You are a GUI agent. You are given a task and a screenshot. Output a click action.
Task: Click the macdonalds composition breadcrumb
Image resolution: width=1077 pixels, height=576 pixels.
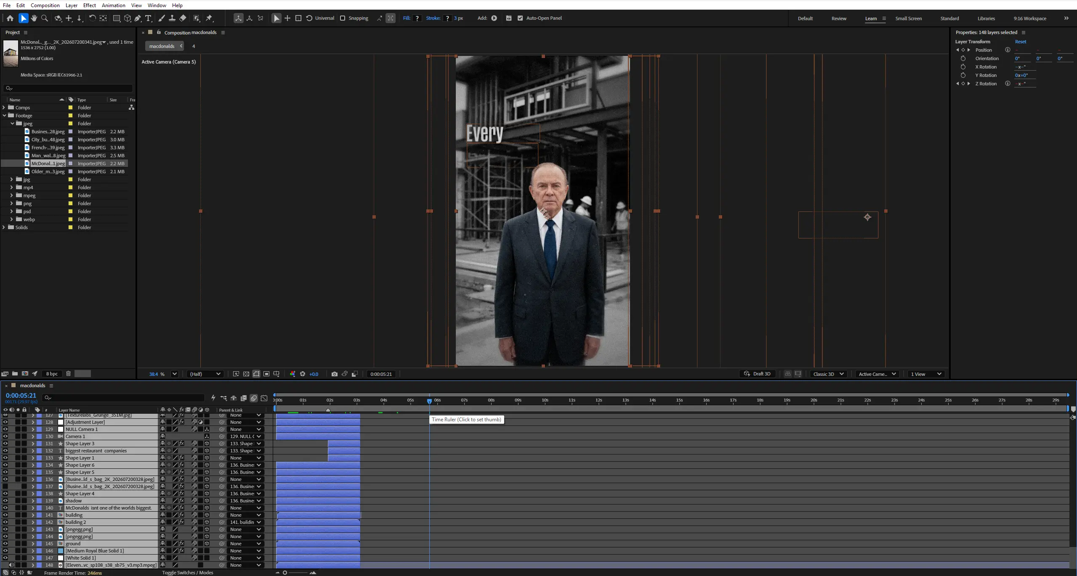(x=162, y=46)
